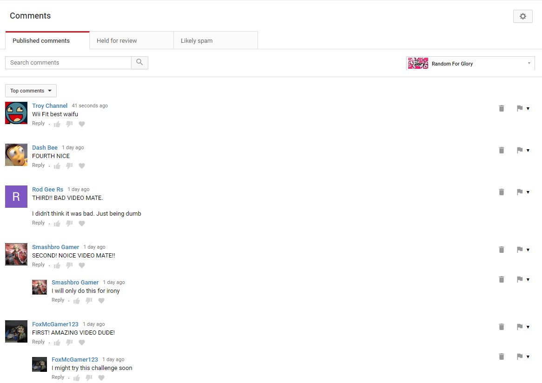Expand flag options arrow for Dash Bee
Image resolution: width=542 pixels, height=383 pixels.
[x=528, y=151]
